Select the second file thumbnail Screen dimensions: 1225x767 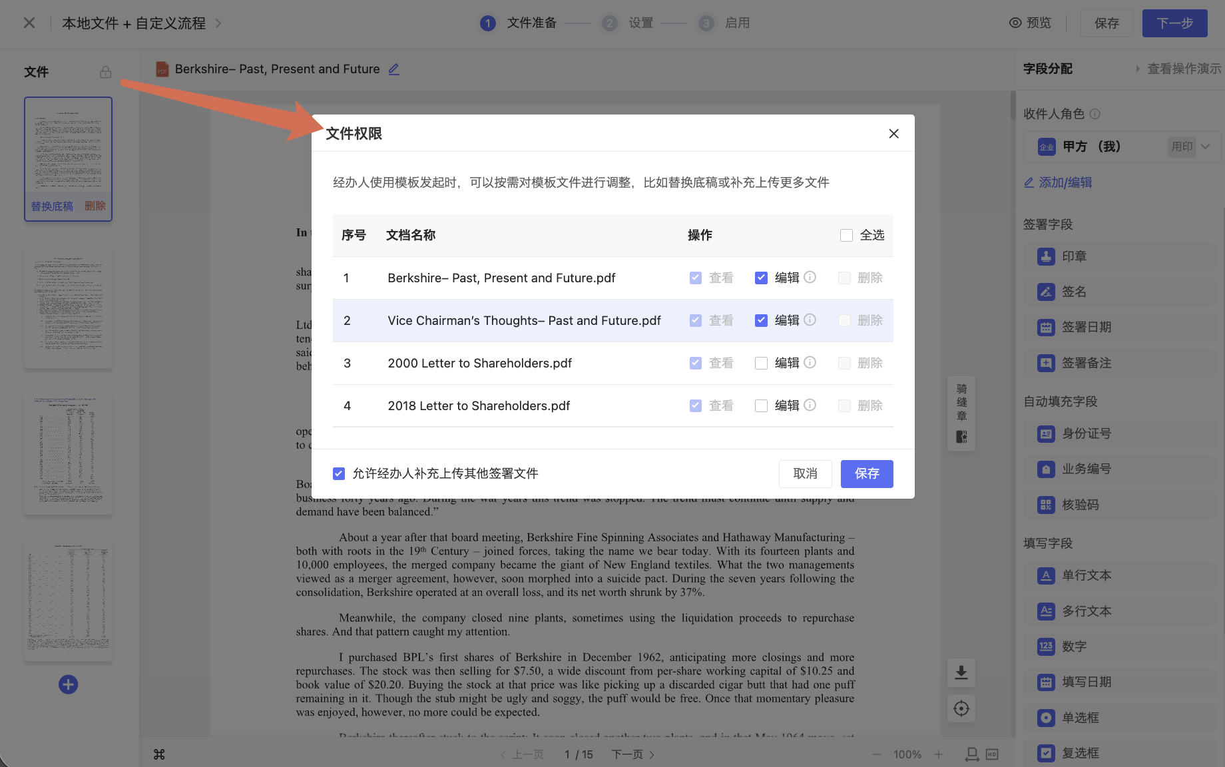click(x=69, y=306)
